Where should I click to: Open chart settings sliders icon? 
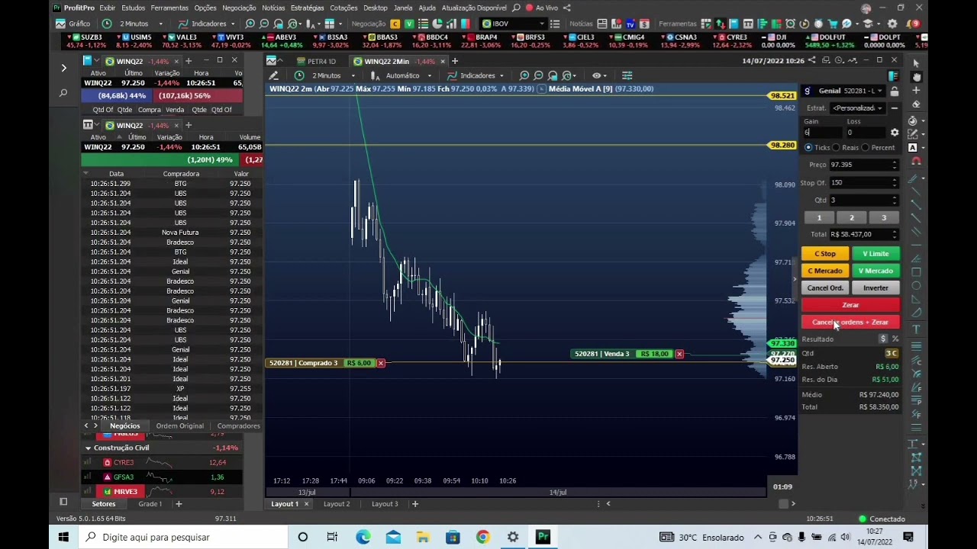tap(627, 75)
